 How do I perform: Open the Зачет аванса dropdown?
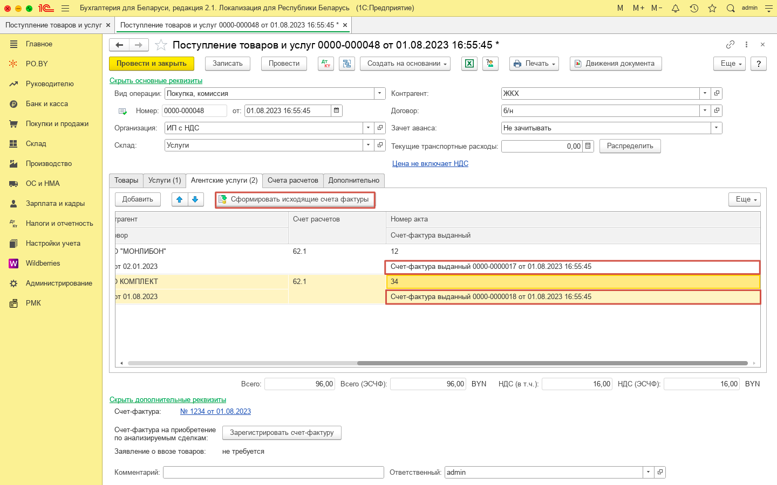(716, 128)
